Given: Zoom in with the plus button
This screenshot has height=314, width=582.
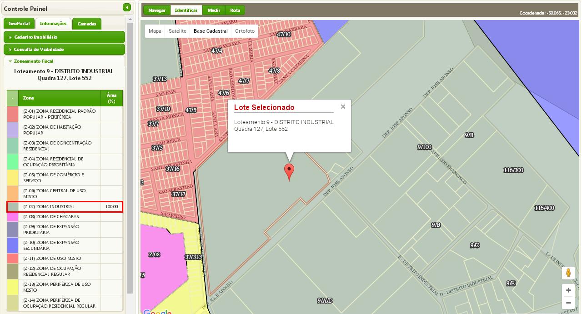Looking at the screenshot, I should [568, 290].
